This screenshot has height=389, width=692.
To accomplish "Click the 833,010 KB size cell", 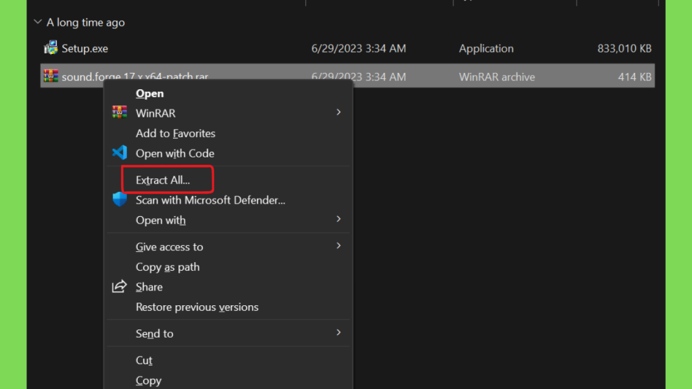I will [x=624, y=49].
